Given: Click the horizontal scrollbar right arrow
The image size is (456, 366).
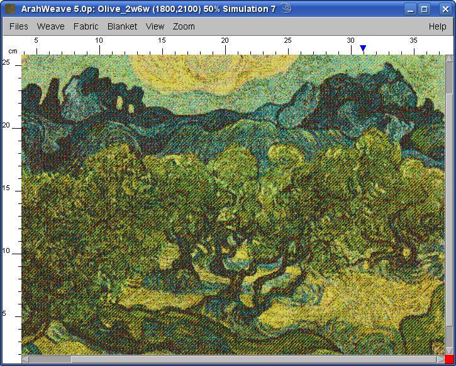Looking at the screenshot, I should coord(440,360).
